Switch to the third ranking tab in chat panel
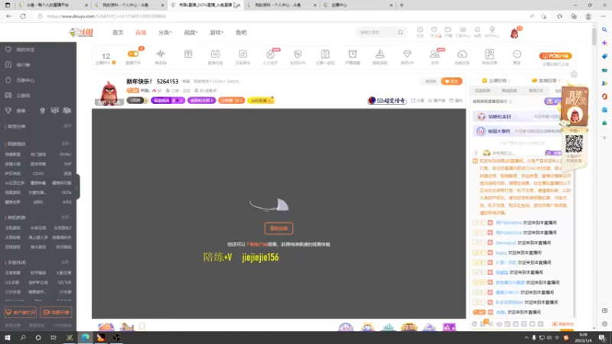 535,90
